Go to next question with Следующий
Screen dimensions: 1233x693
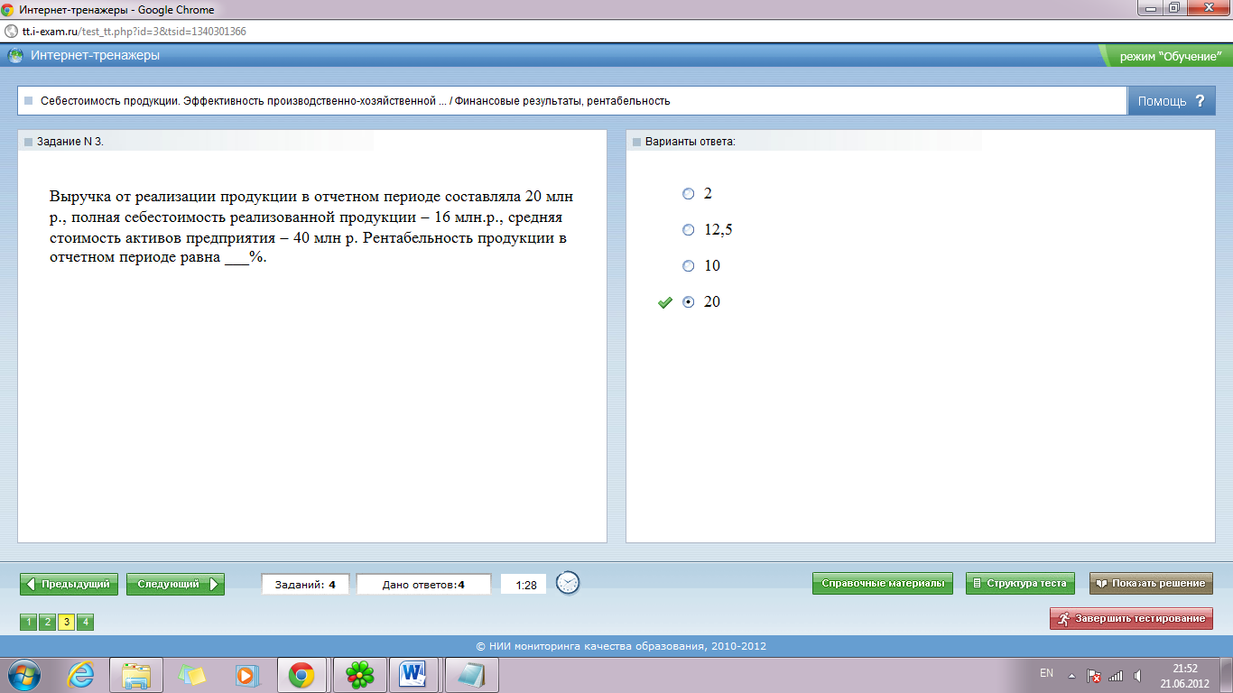[175, 584]
